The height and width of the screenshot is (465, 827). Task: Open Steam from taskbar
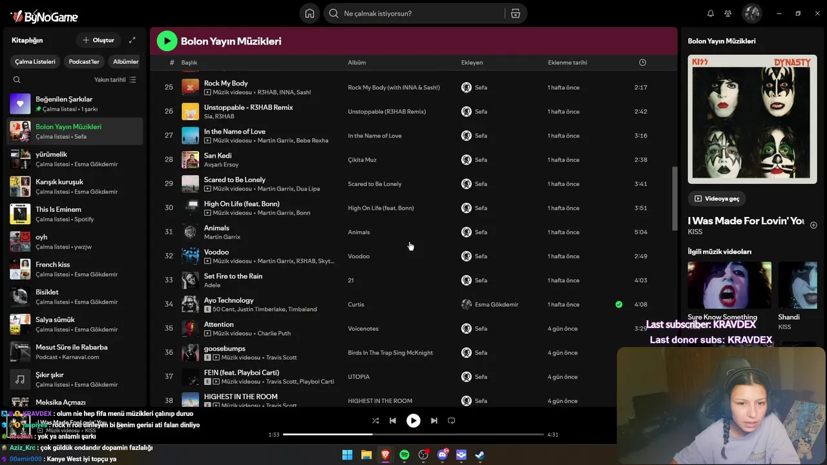[x=480, y=455]
